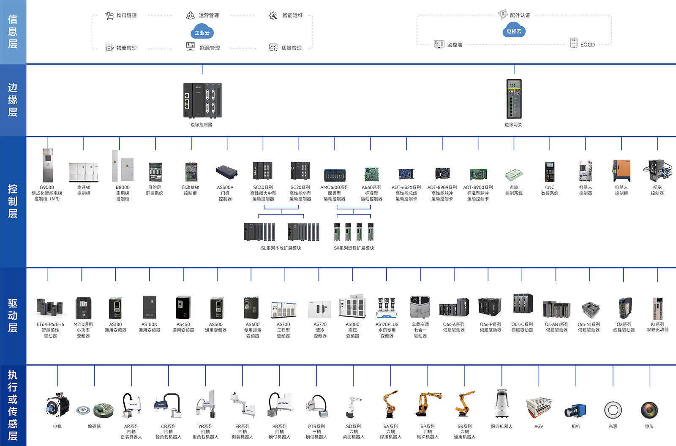Select the ADT-632X motion control card image
The height and width of the screenshot is (446, 676).
pyautogui.click(x=406, y=174)
